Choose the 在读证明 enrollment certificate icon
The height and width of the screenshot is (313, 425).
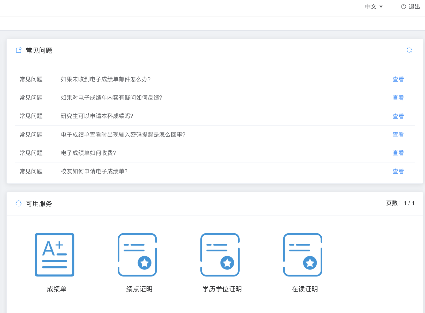pos(303,255)
